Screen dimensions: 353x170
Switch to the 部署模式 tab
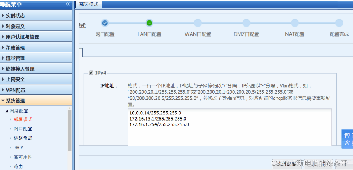(x=89, y=4)
